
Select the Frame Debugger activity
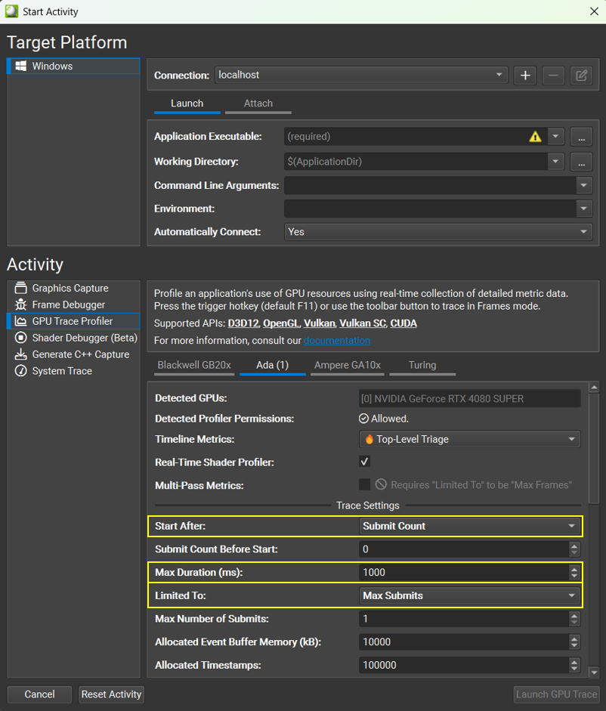point(68,304)
